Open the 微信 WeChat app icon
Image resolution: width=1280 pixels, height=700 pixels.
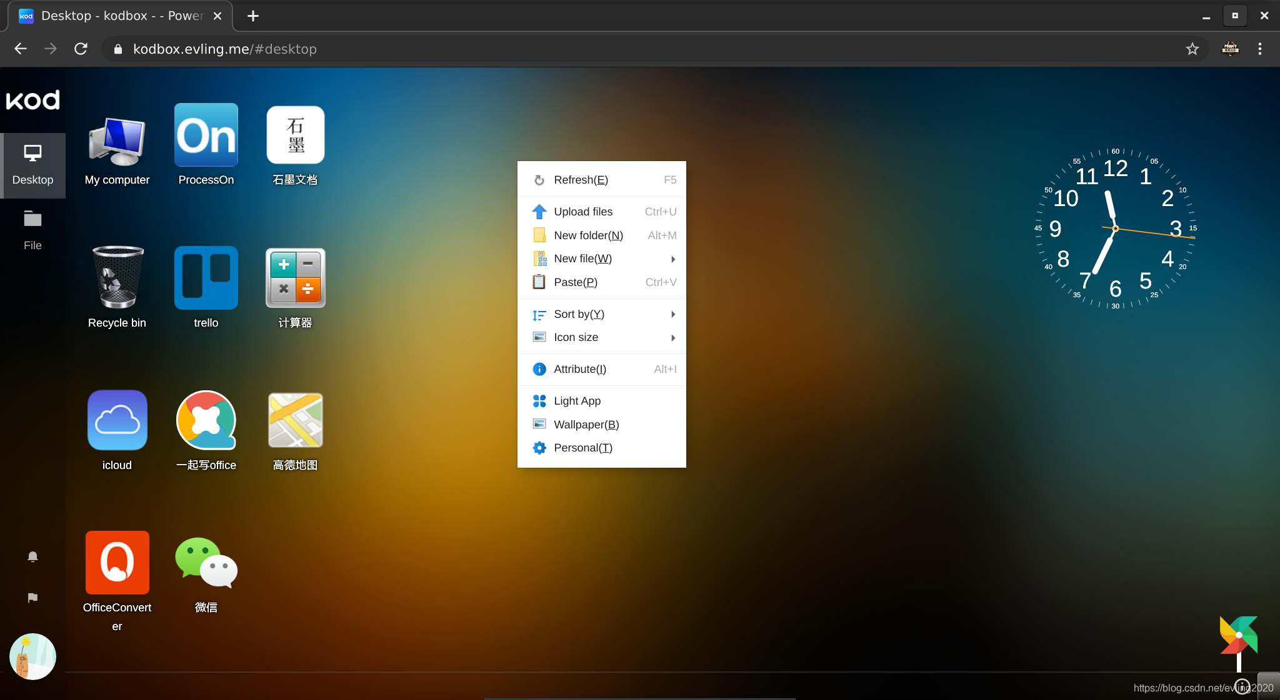point(206,563)
